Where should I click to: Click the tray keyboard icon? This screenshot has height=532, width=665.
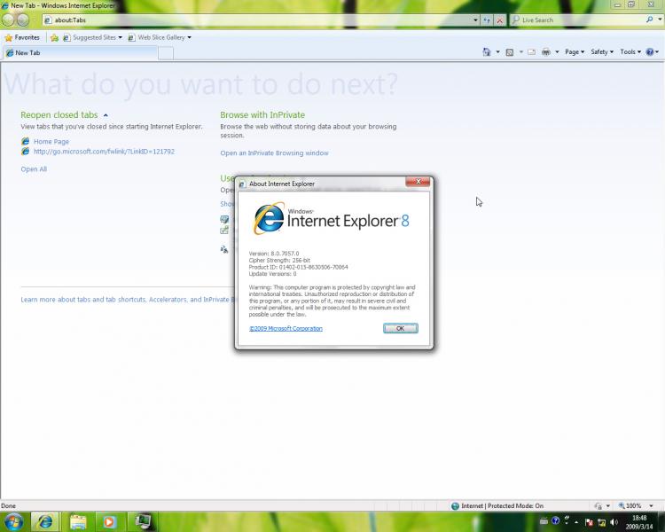click(x=544, y=521)
